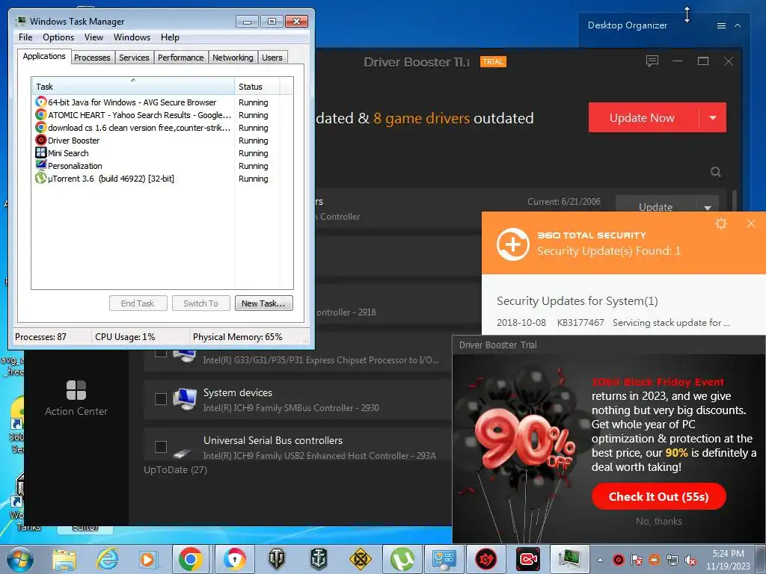The width and height of the screenshot is (766, 574).
Task: Switch to the Services tab
Action: [x=134, y=58]
